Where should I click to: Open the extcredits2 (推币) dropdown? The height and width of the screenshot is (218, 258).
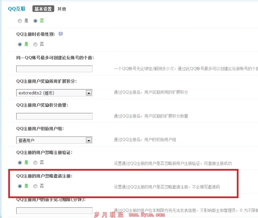point(54,93)
